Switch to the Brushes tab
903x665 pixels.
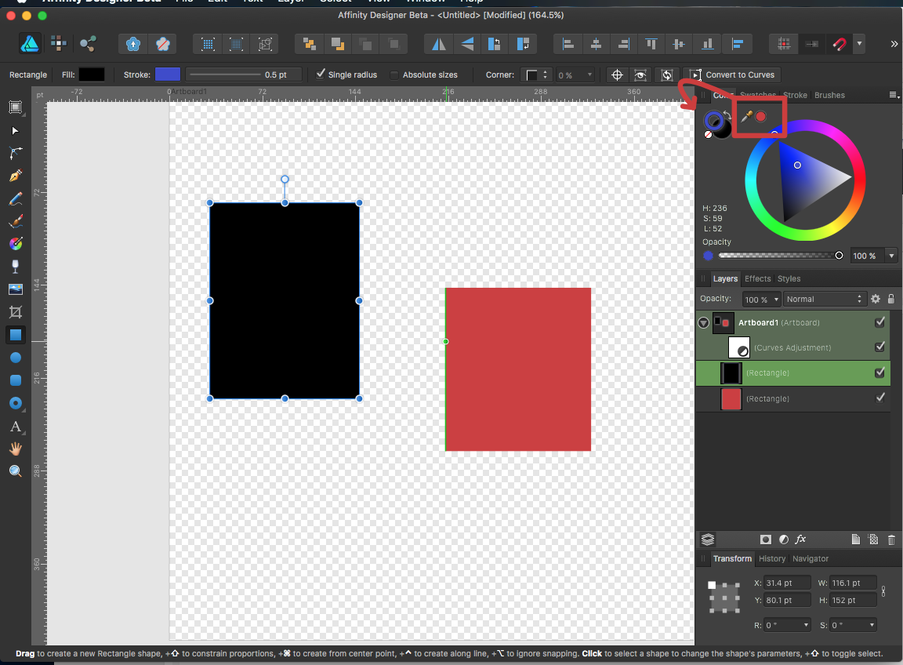(x=829, y=95)
